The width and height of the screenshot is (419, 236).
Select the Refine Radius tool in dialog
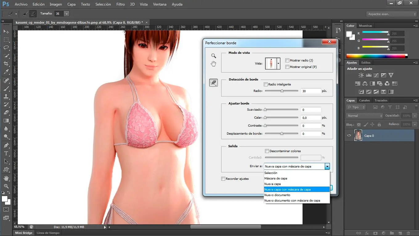pos(214,83)
